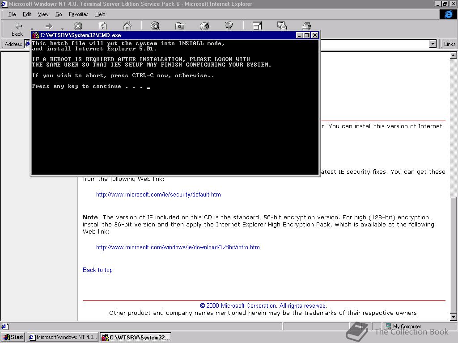This screenshot has width=458, height=343.
Task: Click the vertical scrollbar thumb
Action: 454,255
